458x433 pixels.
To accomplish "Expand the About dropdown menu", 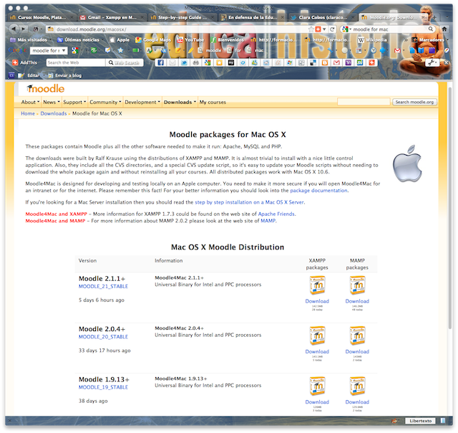I will coord(30,103).
